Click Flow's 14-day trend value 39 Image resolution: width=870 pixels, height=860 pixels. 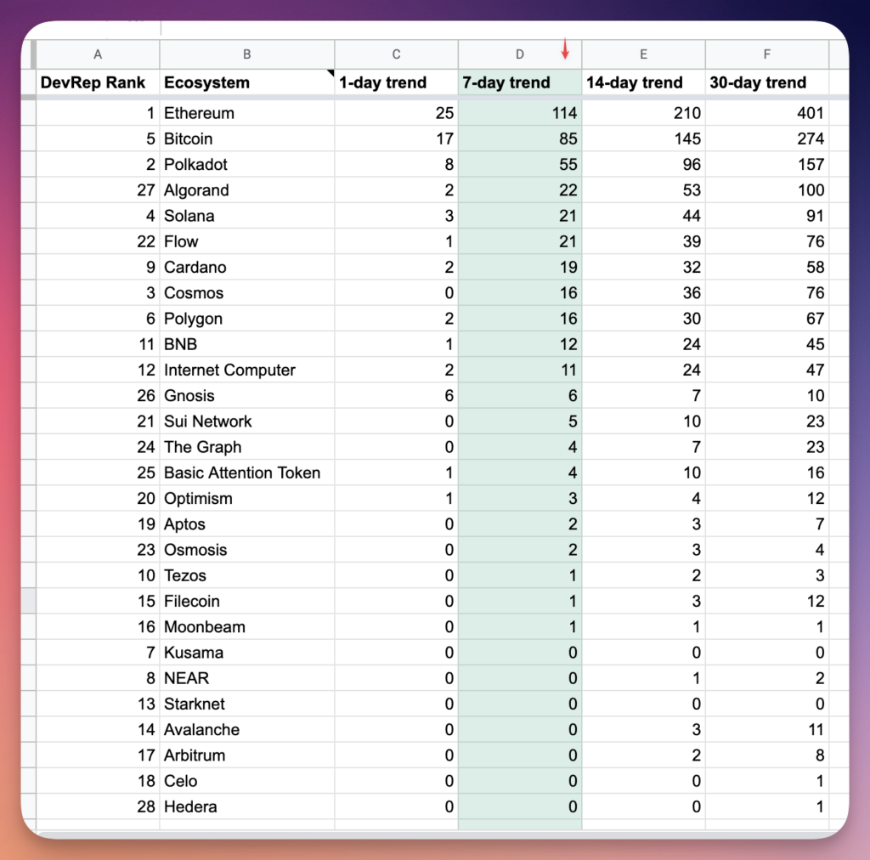click(644, 241)
